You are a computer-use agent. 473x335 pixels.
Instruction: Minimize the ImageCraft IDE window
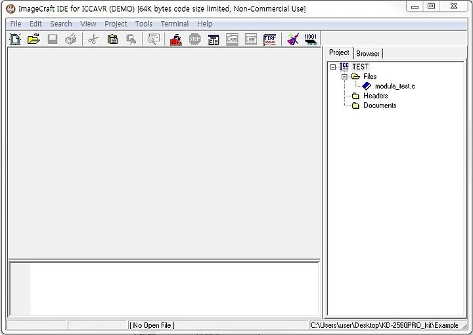pos(415,7)
